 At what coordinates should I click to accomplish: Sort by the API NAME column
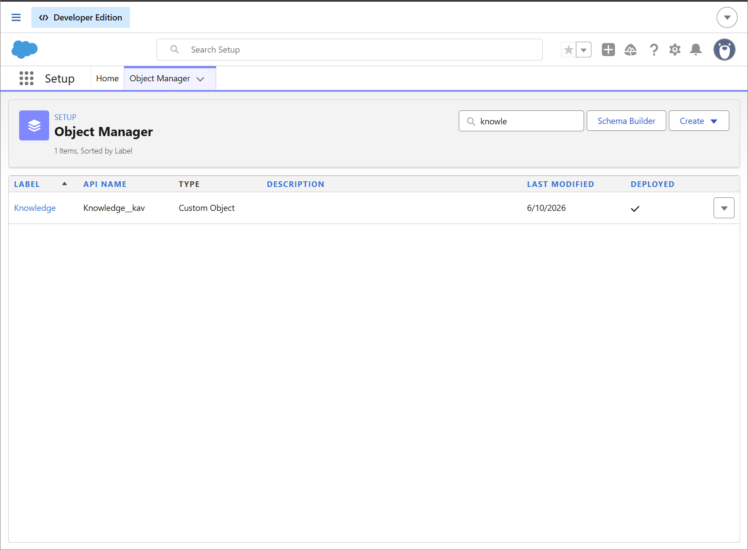105,184
